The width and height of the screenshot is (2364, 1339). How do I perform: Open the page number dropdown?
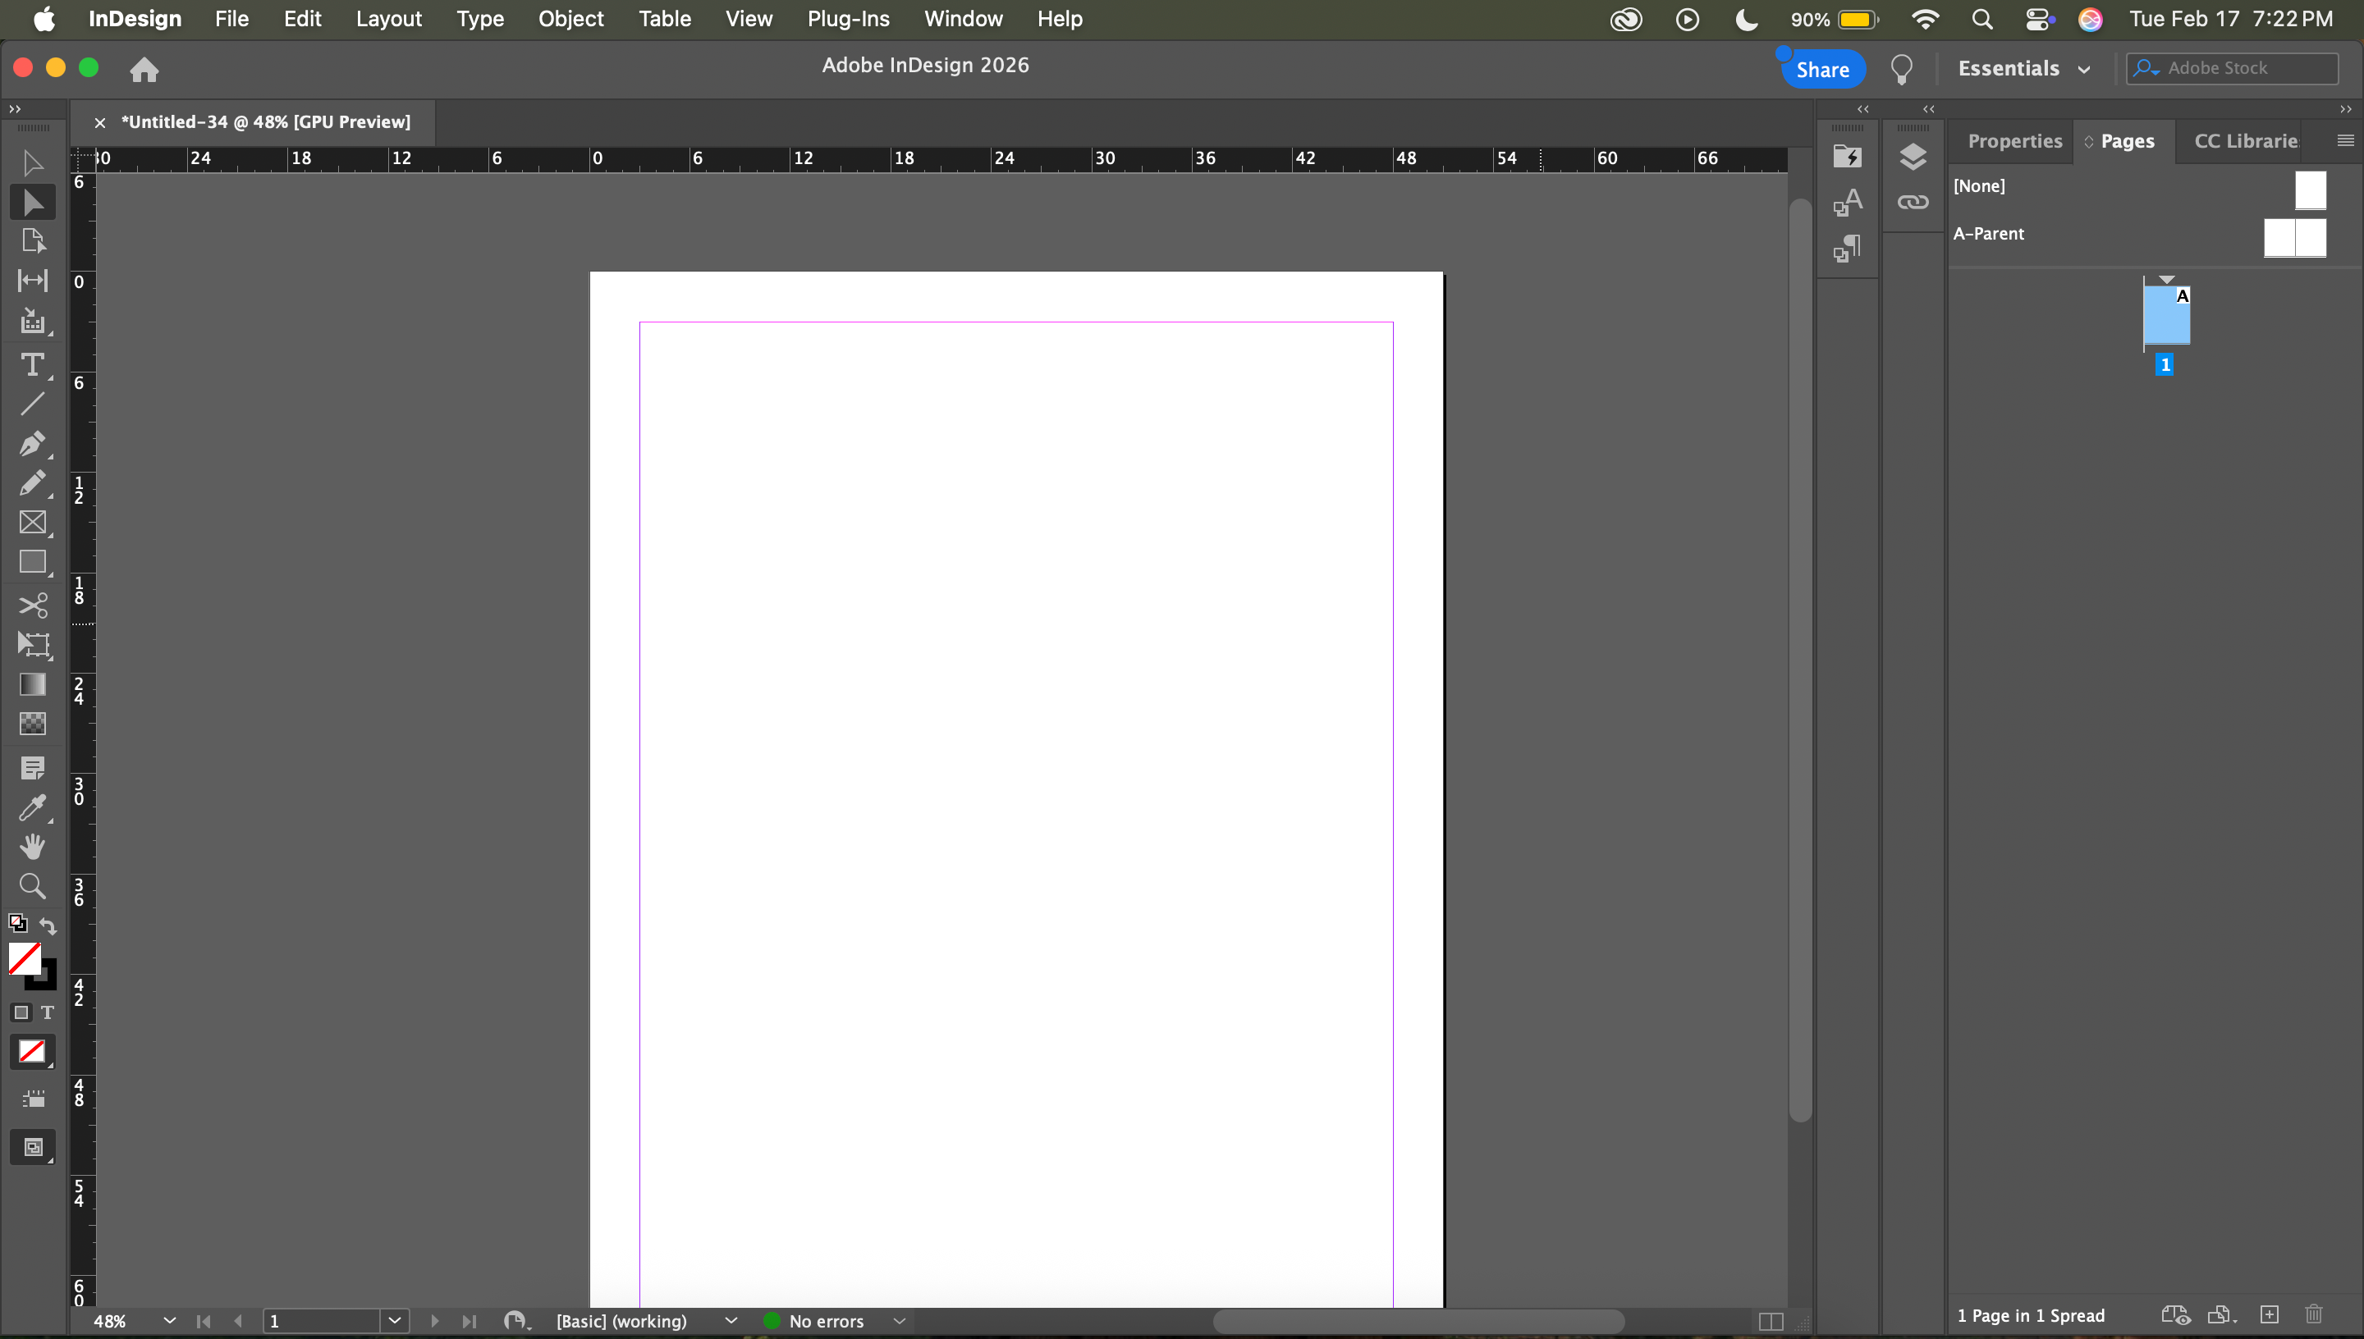click(x=395, y=1321)
